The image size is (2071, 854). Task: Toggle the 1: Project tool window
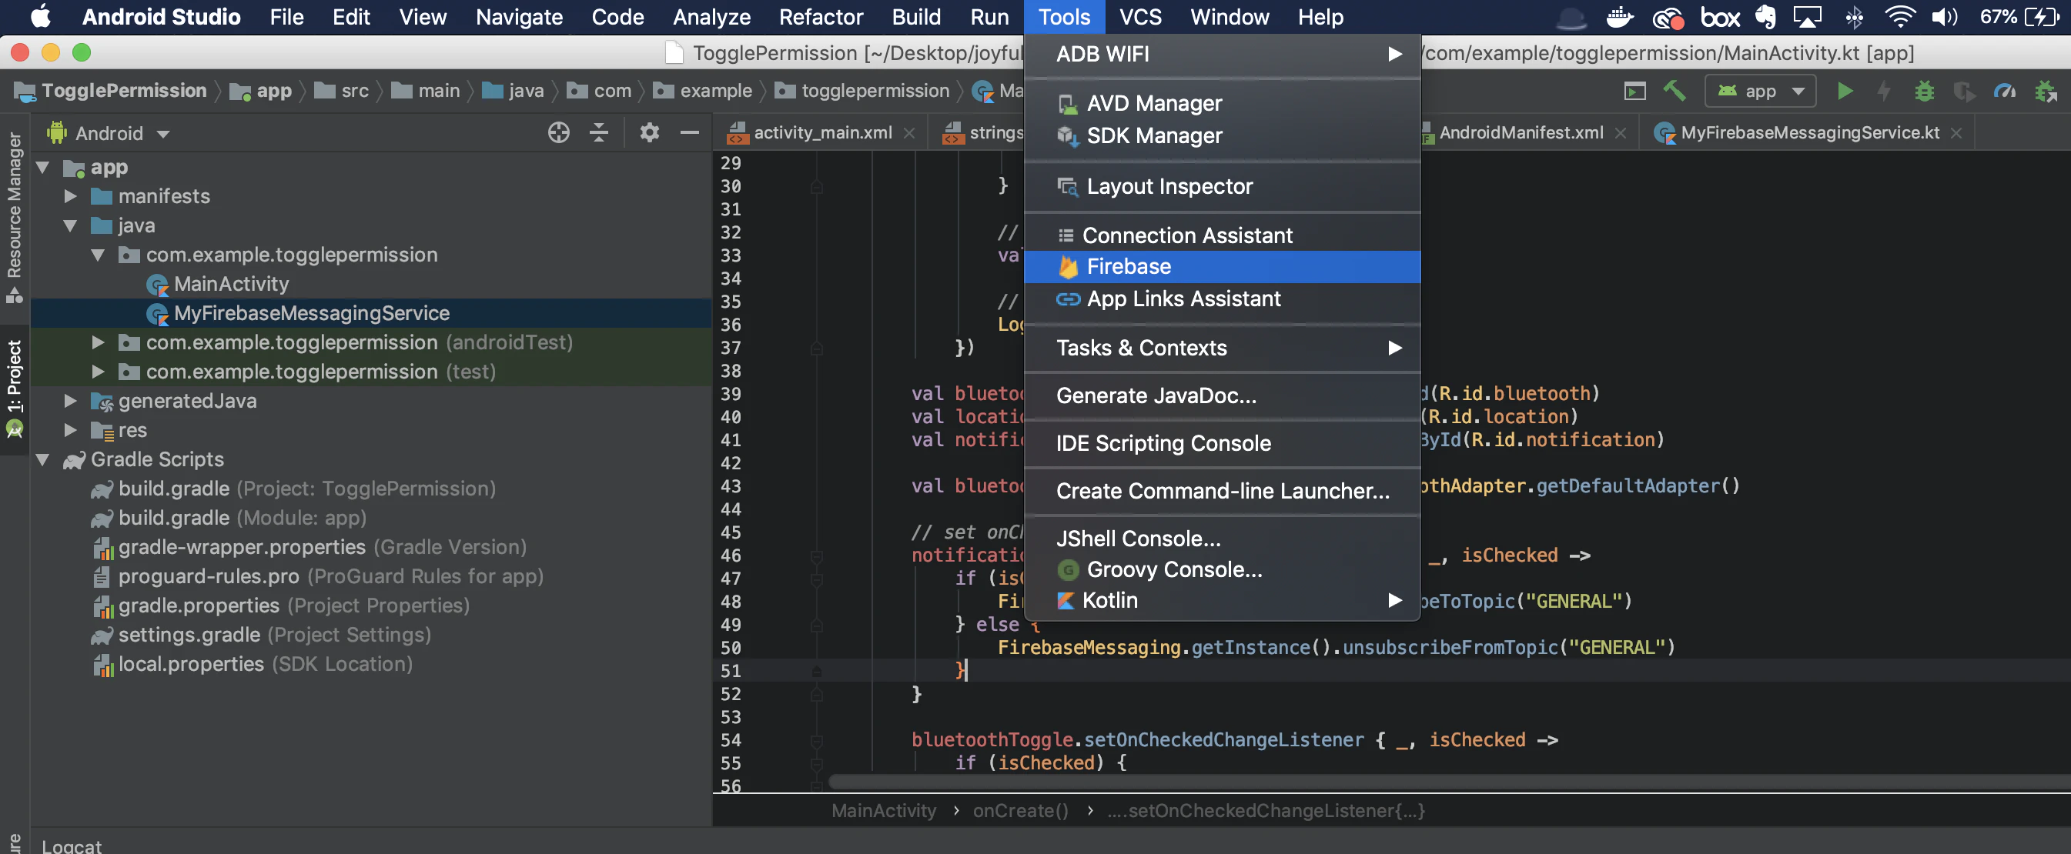pos(15,389)
